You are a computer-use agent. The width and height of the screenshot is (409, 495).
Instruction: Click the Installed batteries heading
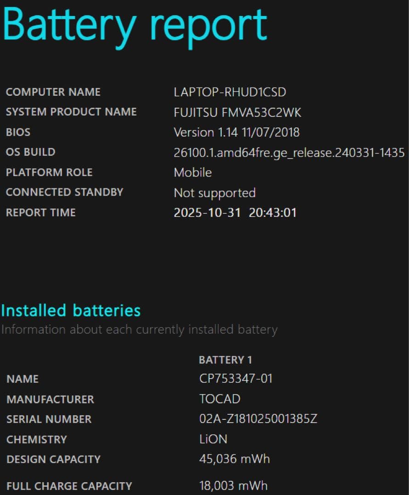[x=70, y=311]
